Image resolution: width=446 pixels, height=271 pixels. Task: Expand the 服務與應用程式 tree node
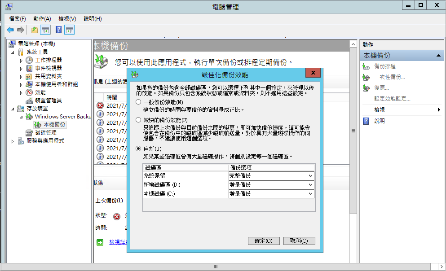click(13, 141)
